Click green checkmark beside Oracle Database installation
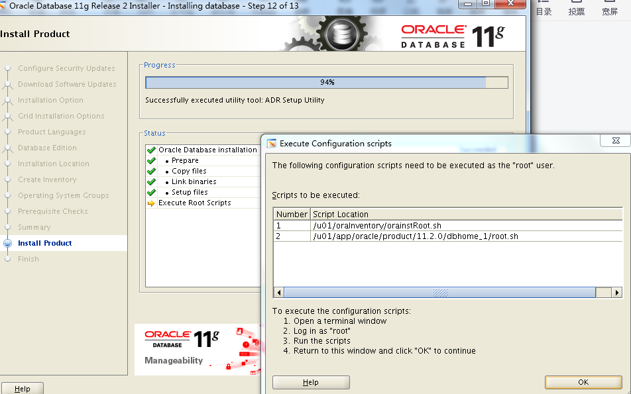The height and width of the screenshot is (394, 631). tap(151, 150)
